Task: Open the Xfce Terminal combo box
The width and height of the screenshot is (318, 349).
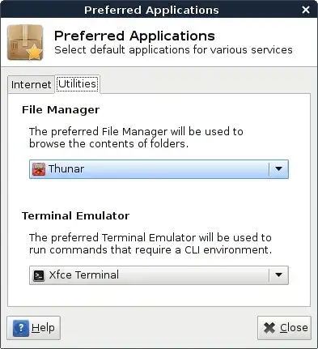Action: 159,275
